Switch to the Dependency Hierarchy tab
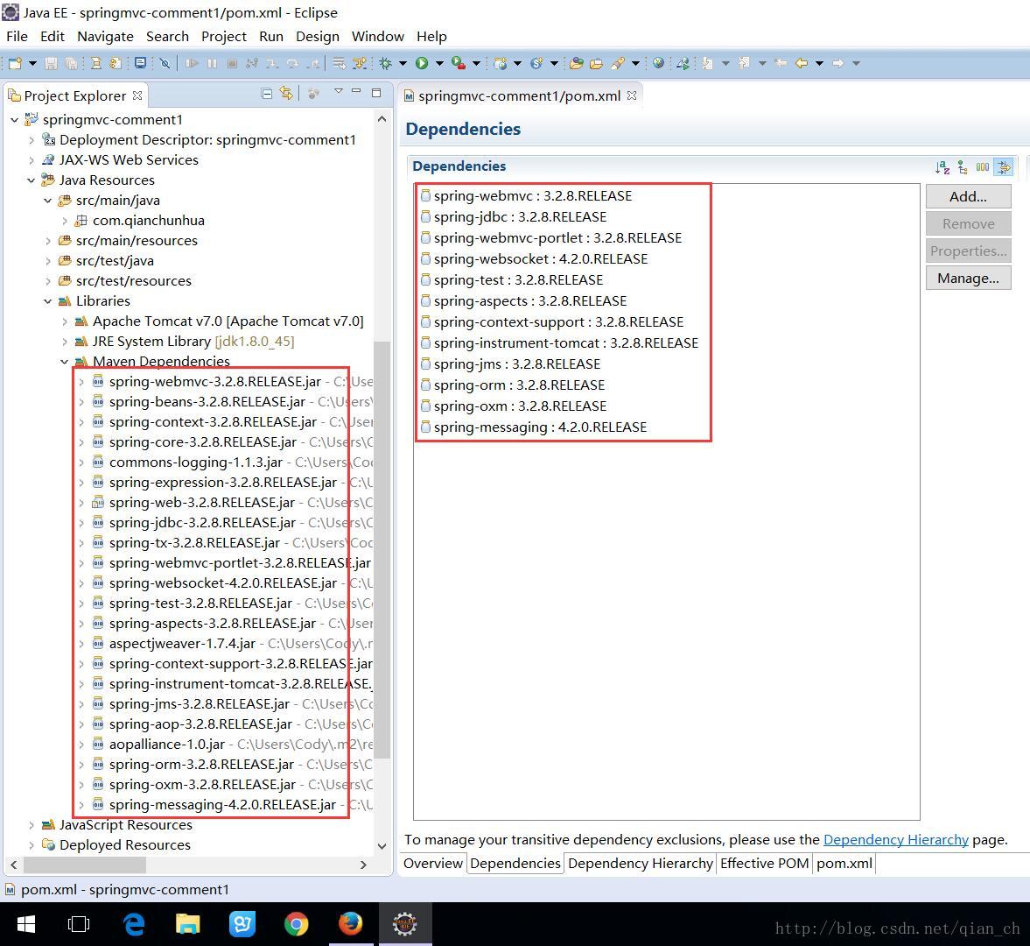Viewport: 1030px width, 946px height. click(x=641, y=863)
